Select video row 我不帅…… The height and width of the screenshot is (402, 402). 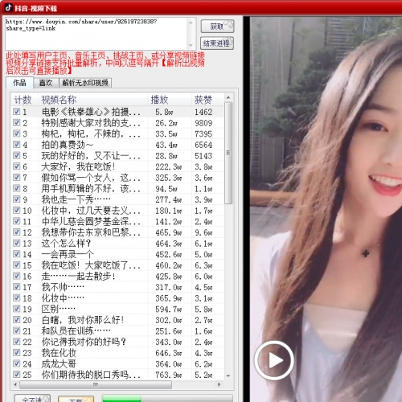click(x=117, y=287)
